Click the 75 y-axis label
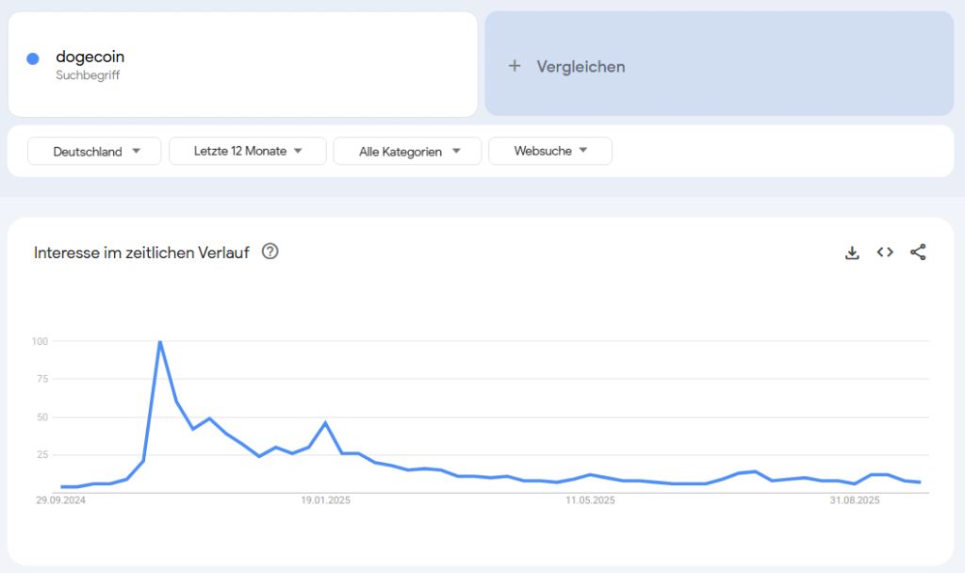 click(40, 379)
